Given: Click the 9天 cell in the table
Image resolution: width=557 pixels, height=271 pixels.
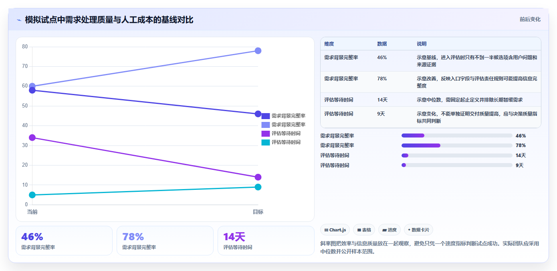Looking at the screenshot, I should (381, 114).
